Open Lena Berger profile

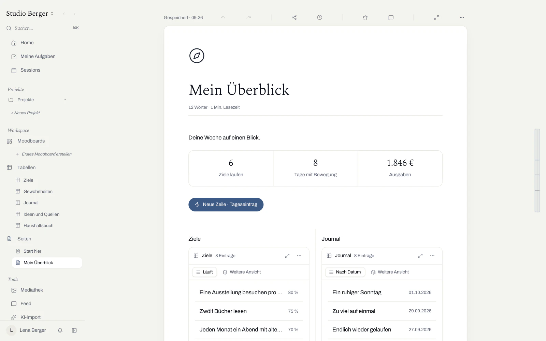[27, 330]
